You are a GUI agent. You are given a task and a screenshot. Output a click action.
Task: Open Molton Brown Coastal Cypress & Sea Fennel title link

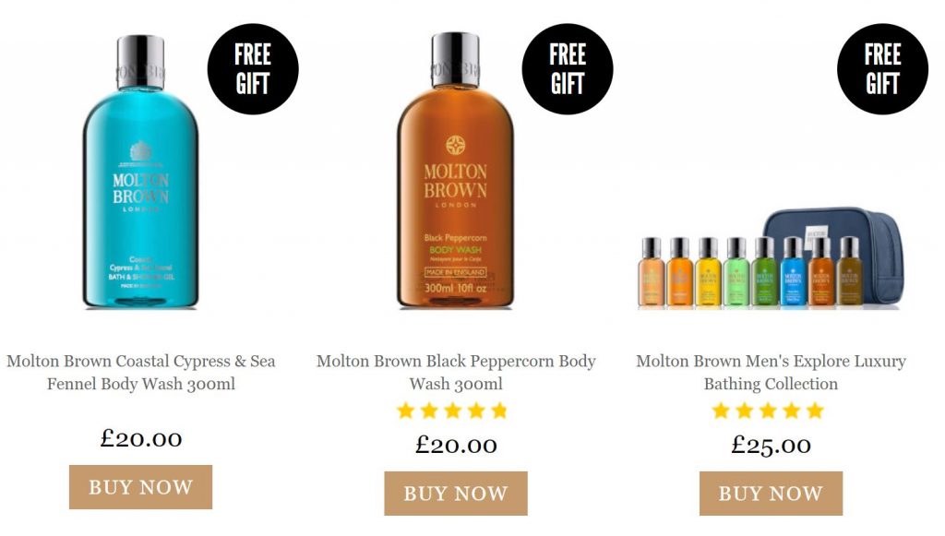(140, 372)
